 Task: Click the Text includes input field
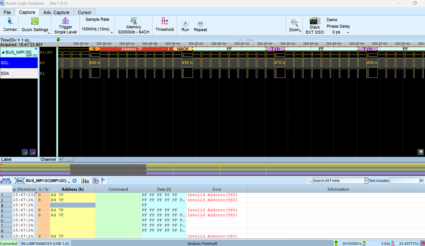click(405, 180)
